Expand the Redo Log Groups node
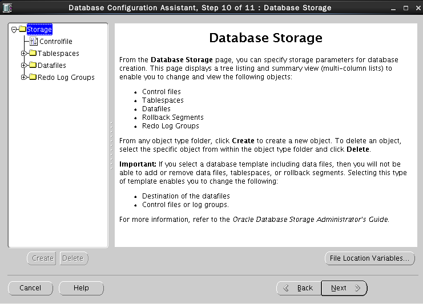 click(x=24, y=78)
